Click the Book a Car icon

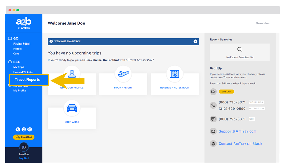71,108
